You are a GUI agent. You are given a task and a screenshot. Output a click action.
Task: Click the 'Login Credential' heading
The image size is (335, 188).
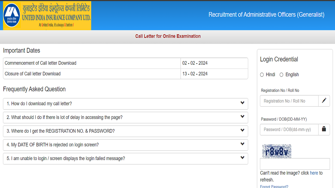click(x=279, y=59)
